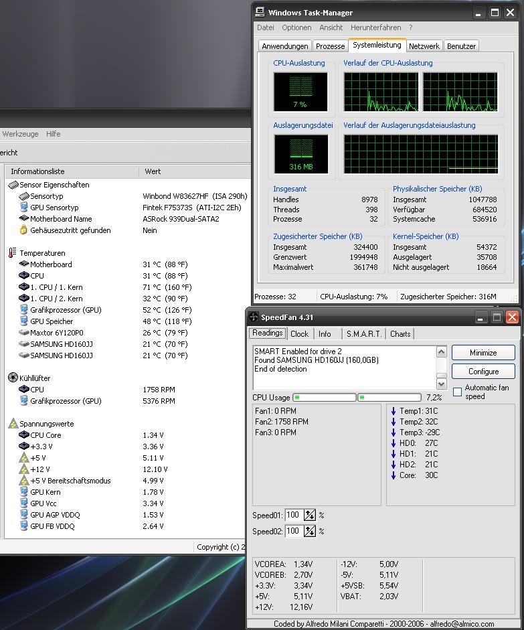Click the 1. CPU / 2. Kern icon
The height and width of the screenshot is (630, 524).
pyautogui.click(x=24, y=298)
